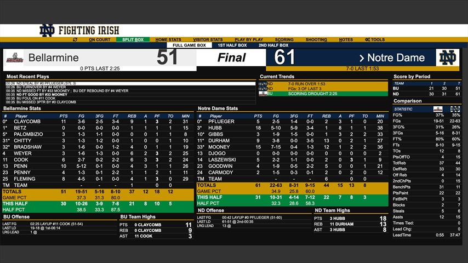Click ND flag icon beside 7-0 run trend
The width and height of the screenshot is (468, 263).
[262, 84]
